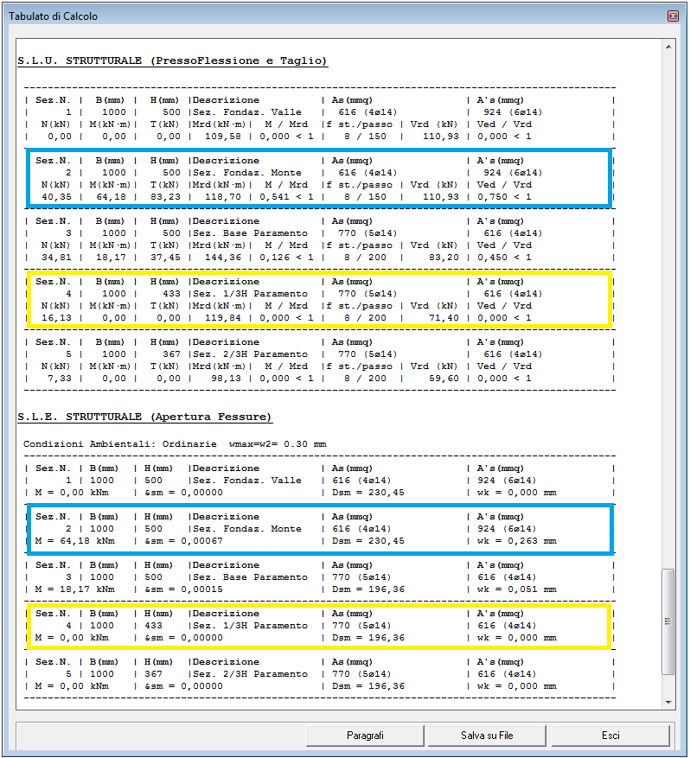
Task: Click Mrd value 109,58
Action: pos(222,137)
